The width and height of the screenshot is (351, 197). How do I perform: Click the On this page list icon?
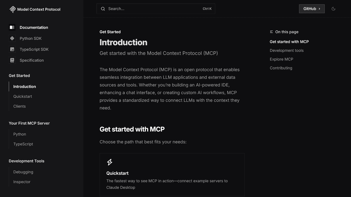click(x=271, y=32)
